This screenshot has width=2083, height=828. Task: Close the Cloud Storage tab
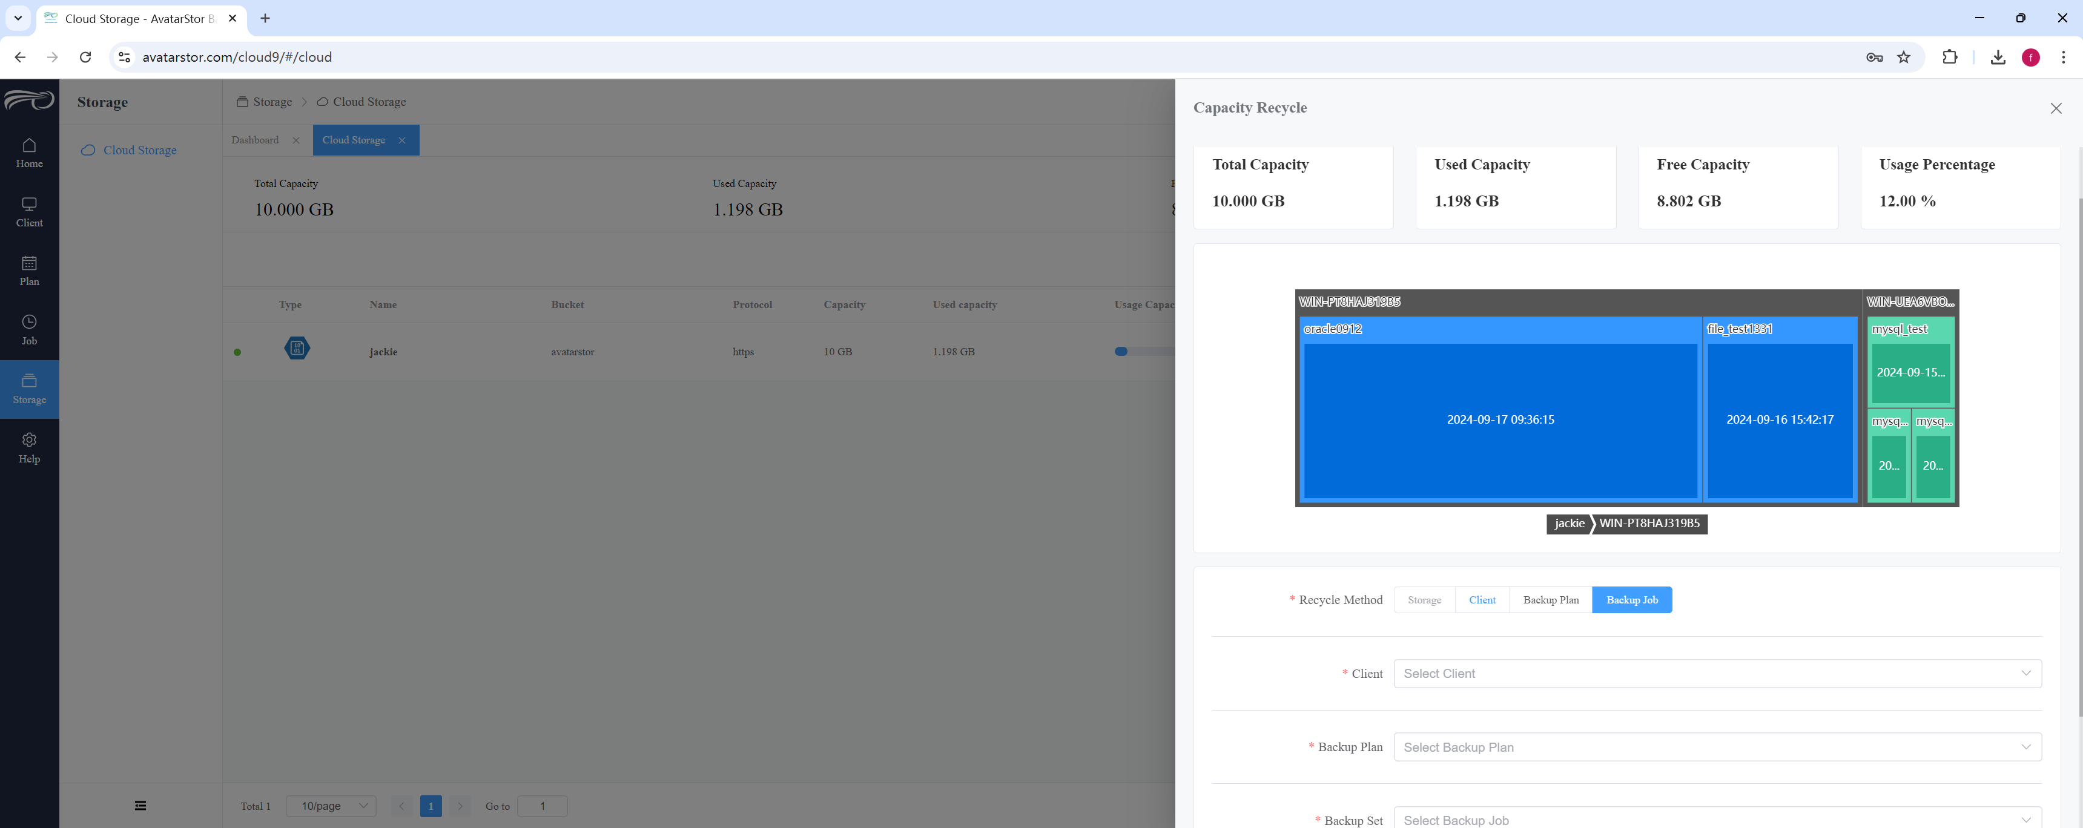(402, 140)
